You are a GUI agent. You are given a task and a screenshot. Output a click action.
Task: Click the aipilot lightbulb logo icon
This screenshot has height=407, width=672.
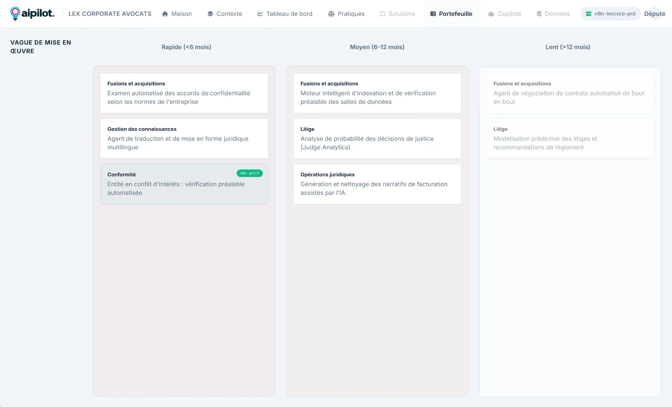15,13
